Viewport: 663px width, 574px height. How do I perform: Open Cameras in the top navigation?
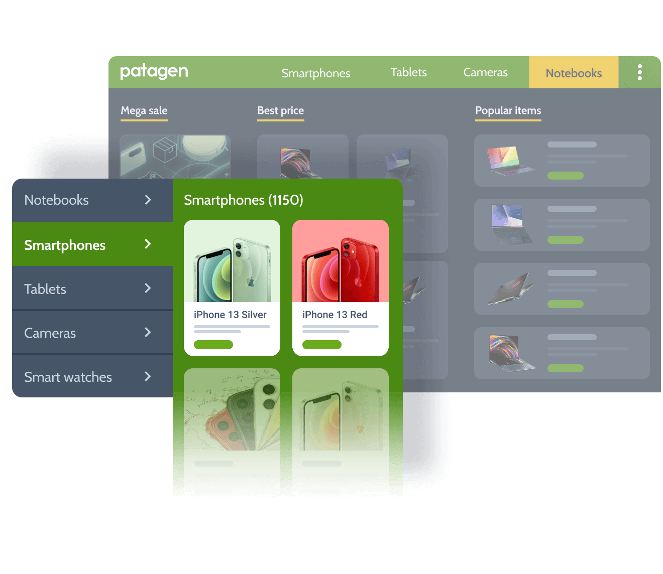(485, 72)
